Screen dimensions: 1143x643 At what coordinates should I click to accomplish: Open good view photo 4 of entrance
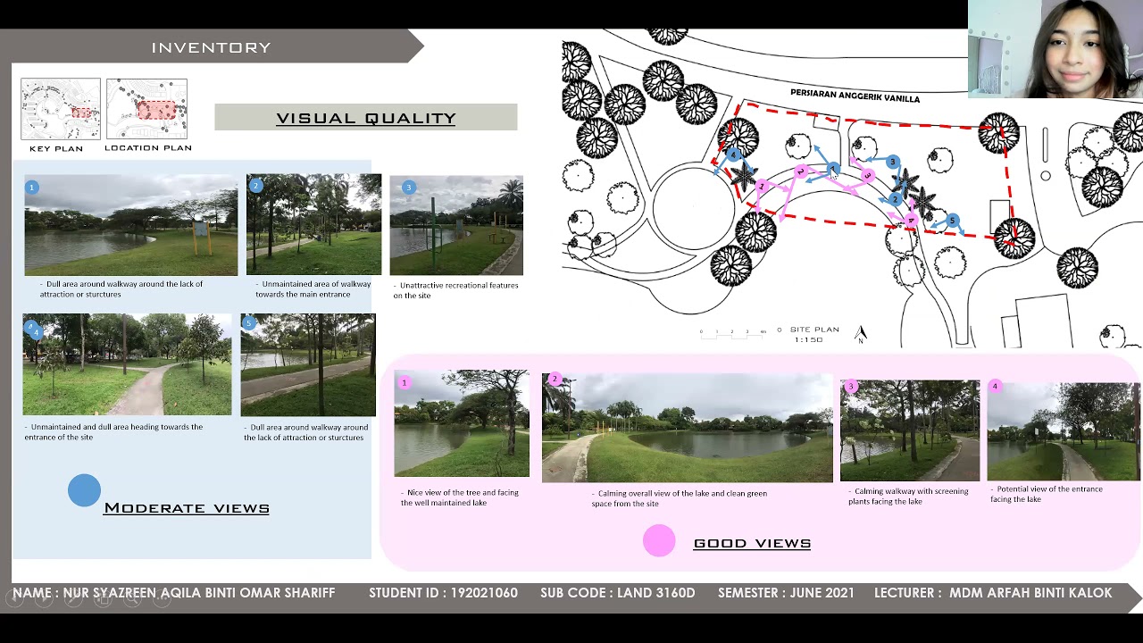[x=1064, y=430]
